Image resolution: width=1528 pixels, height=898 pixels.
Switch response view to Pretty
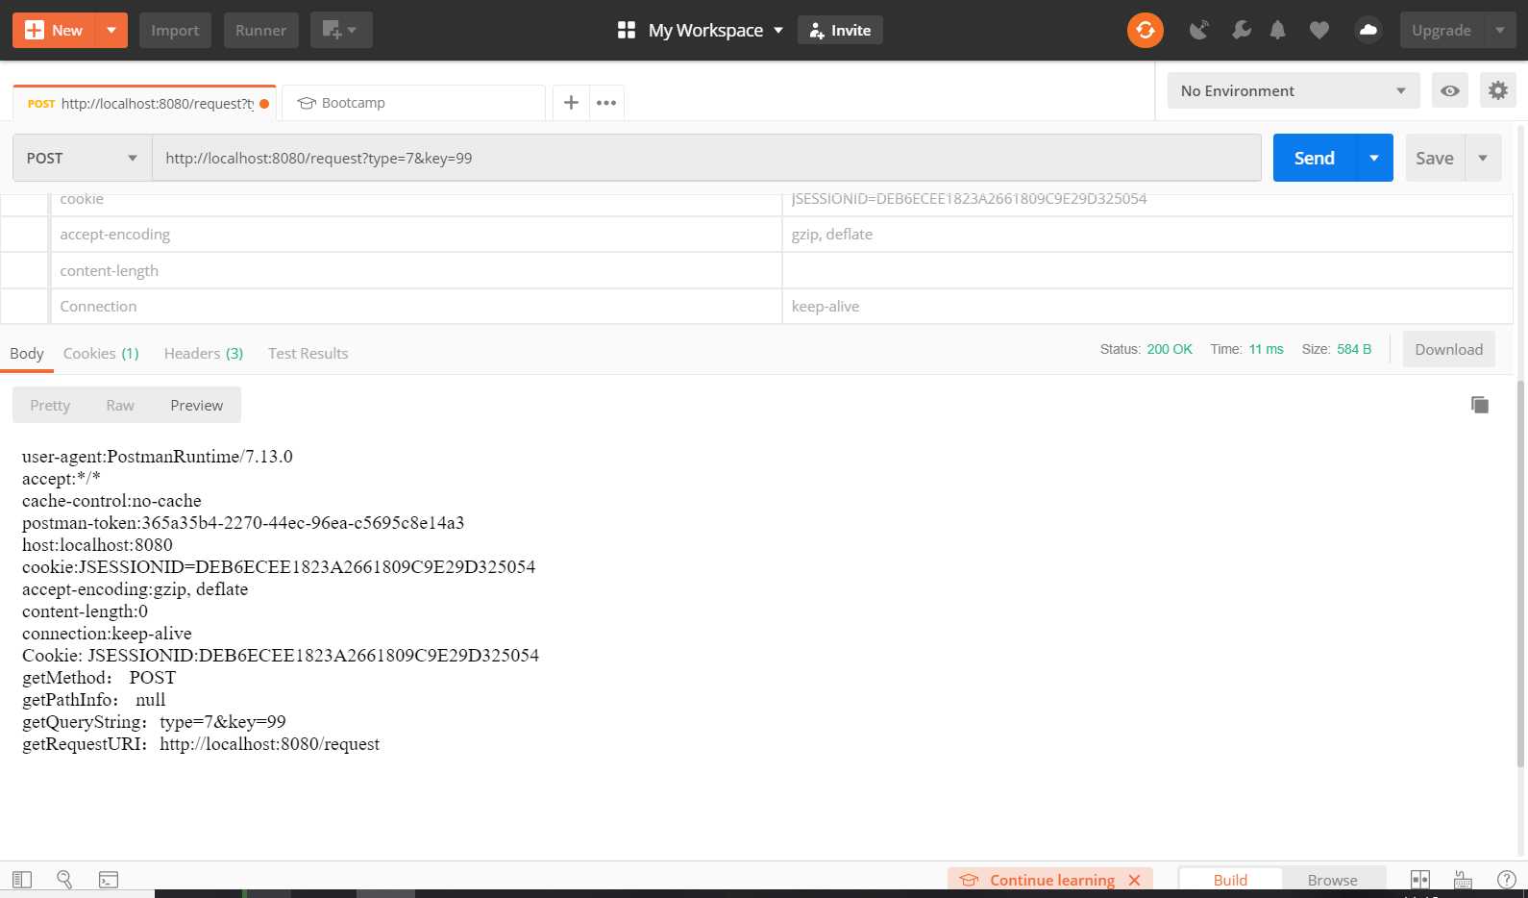pyautogui.click(x=50, y=405)
